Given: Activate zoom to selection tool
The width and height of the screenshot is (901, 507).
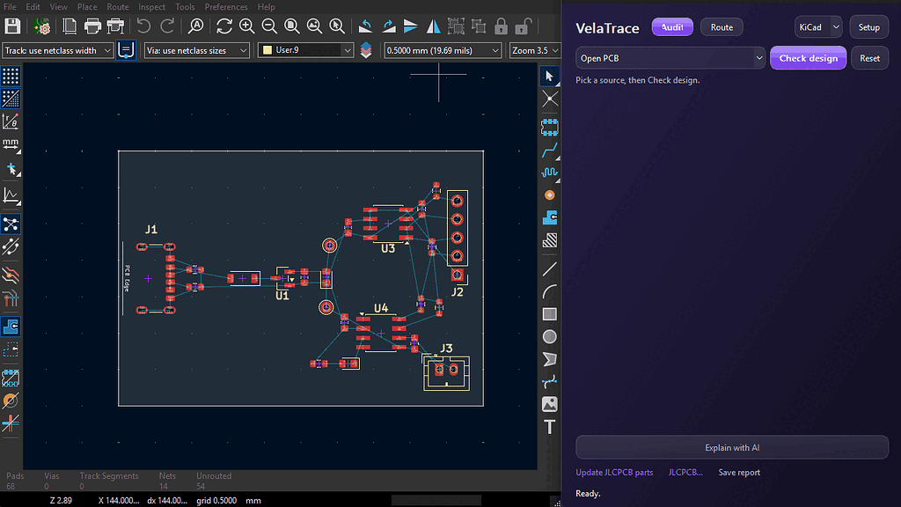Looking at the screenshot, I should click(x=337, y=26).
